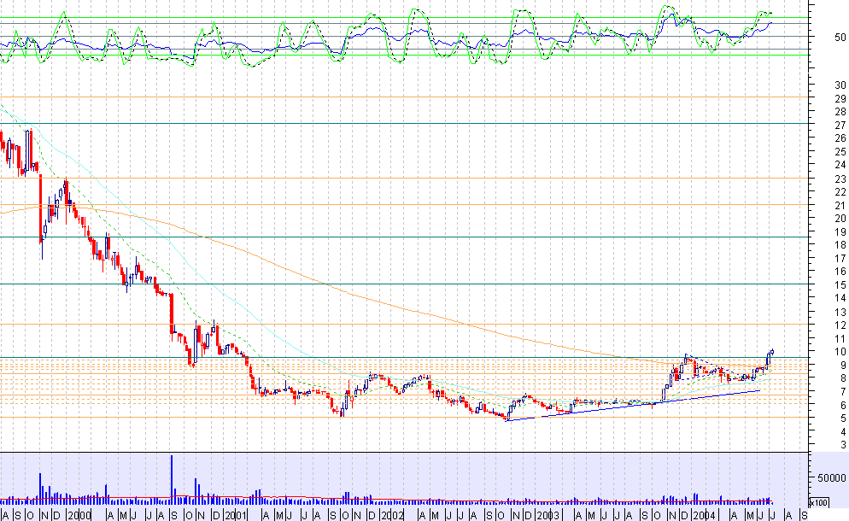Select price label 24 on price axis
849x521 pixels.
tap(840, 165)
